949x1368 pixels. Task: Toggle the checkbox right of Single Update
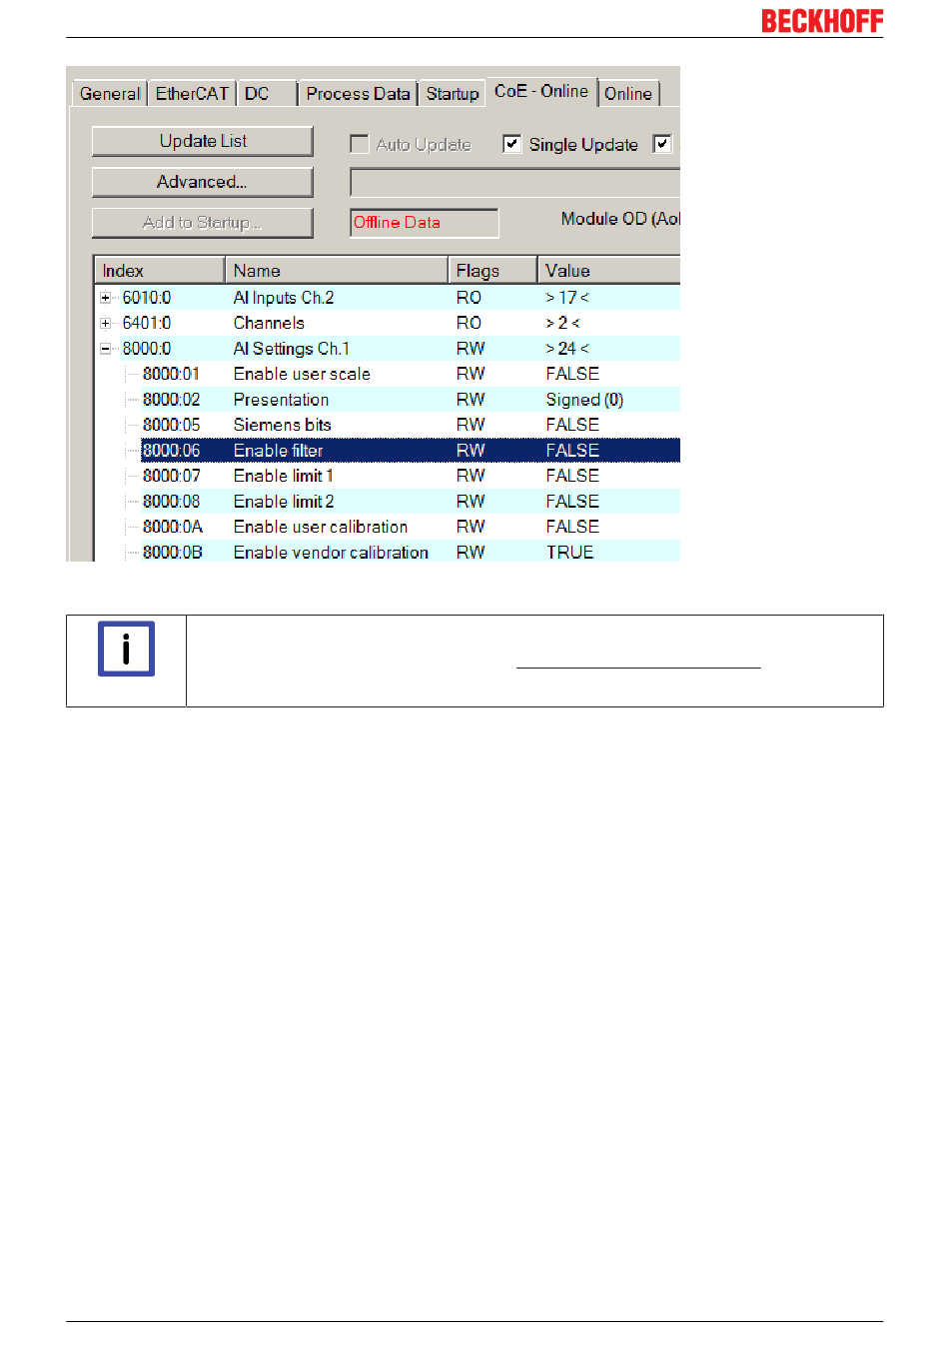point(661,144)
